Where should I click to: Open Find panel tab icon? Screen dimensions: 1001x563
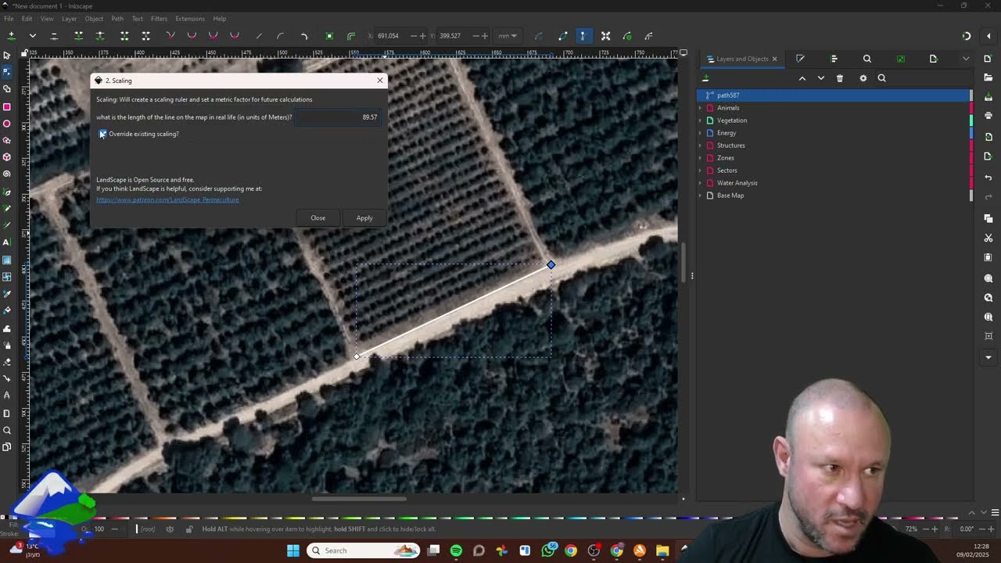[x=866, y=59]
